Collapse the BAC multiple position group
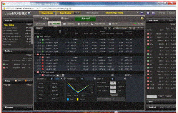 point(36,37)
